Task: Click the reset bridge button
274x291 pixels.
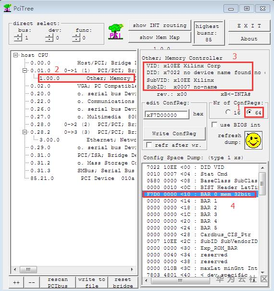Action: point(123,282)
